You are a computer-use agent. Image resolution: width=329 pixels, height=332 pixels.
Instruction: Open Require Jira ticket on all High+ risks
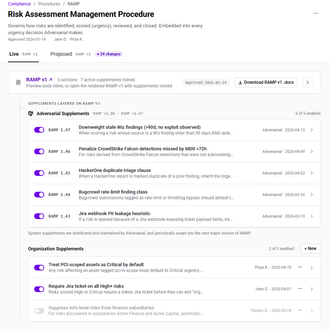coord(86,286)
